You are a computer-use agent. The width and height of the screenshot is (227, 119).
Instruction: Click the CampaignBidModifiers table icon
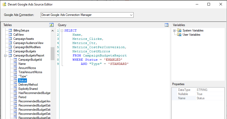[10, 47]
